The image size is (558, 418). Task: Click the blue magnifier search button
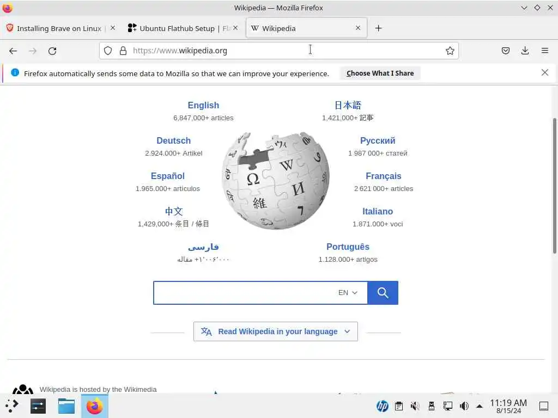(x=383, y=292)
